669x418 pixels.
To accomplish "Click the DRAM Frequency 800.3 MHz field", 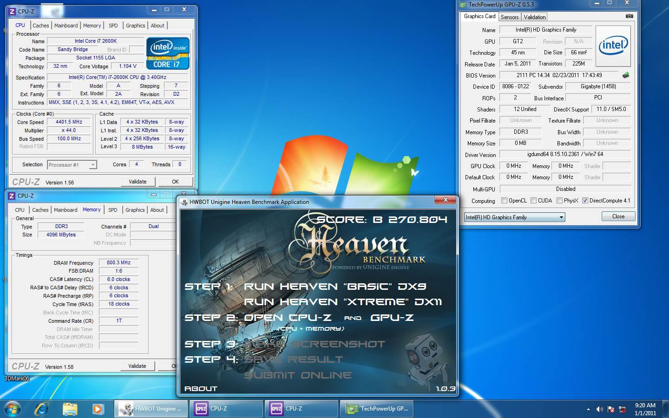I will pos(118,262).
